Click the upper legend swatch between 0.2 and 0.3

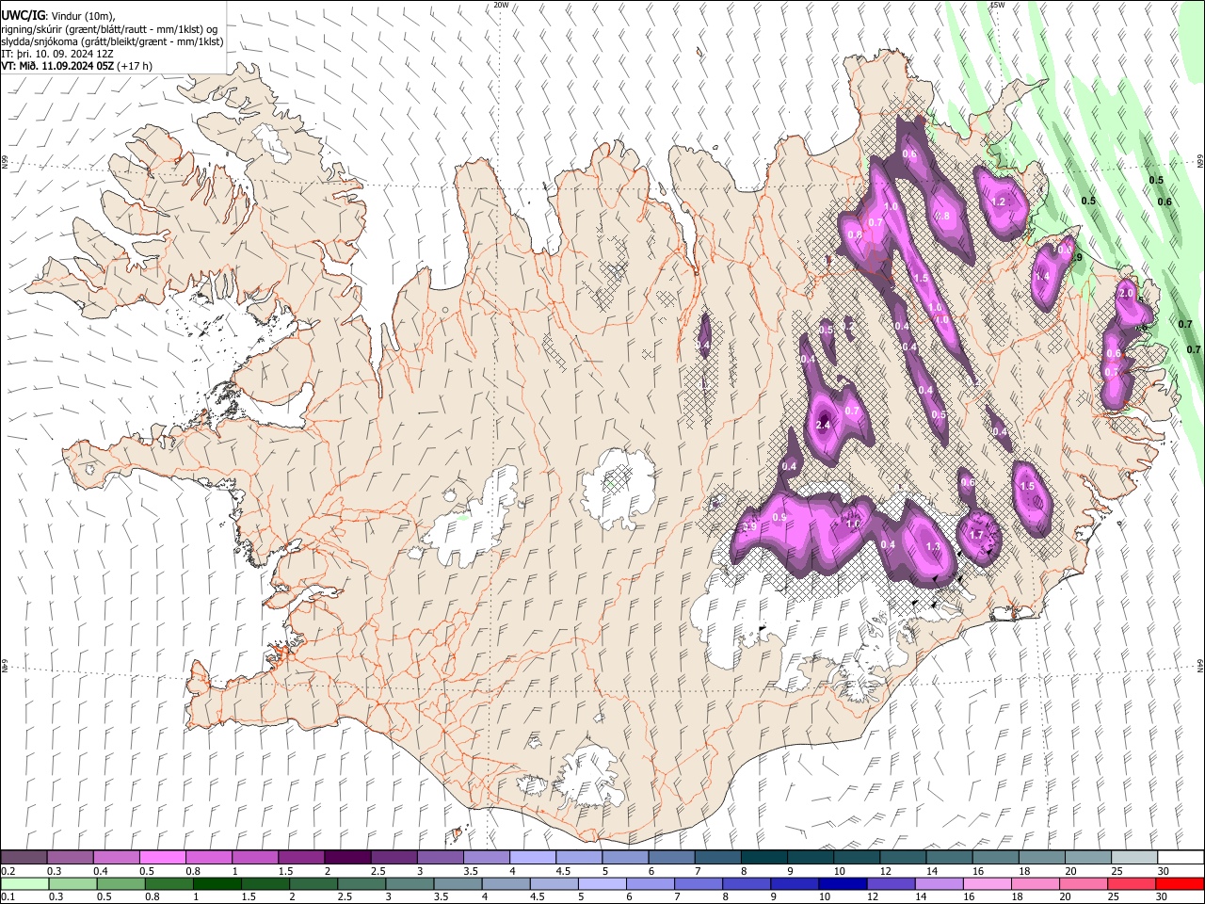point(24,857)
